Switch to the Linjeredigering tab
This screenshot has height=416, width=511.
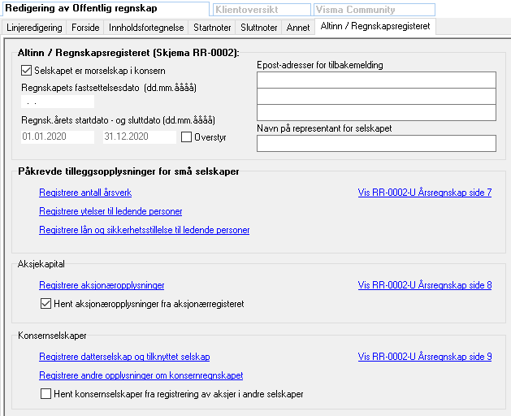[34, 28]
